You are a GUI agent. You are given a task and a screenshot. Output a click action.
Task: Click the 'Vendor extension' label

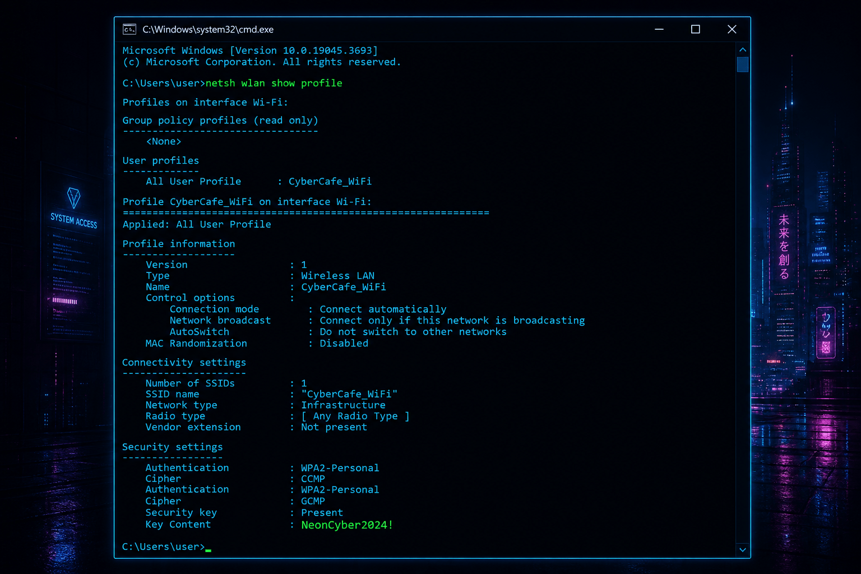pyautogui.click(x=193, y=427)
